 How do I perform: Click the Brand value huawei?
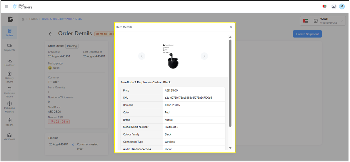pos(169,120)
